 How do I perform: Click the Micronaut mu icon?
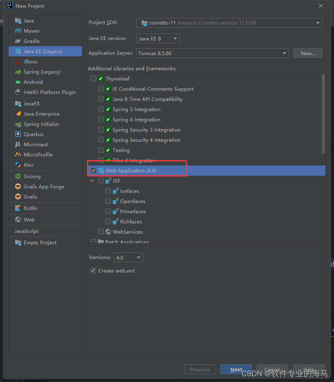point(18,145)
